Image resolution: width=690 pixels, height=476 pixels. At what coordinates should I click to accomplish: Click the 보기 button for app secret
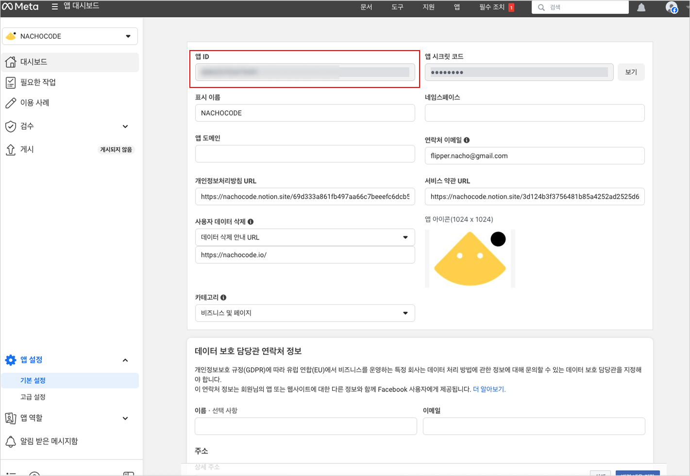(631, 72)
